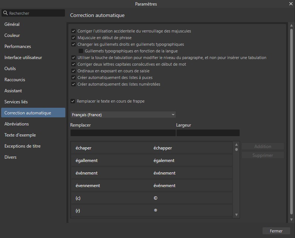Click the Addition button
Screen dimensions: 295x238
(263, 146)
